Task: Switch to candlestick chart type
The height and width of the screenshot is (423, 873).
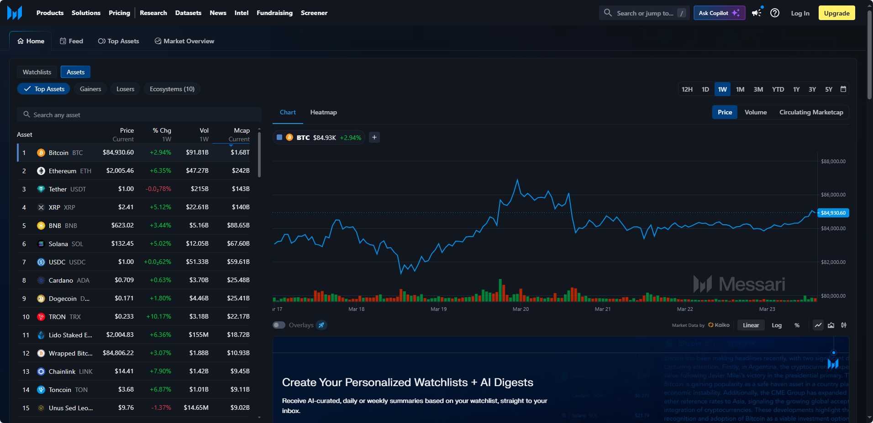Action: click(844, 325)
